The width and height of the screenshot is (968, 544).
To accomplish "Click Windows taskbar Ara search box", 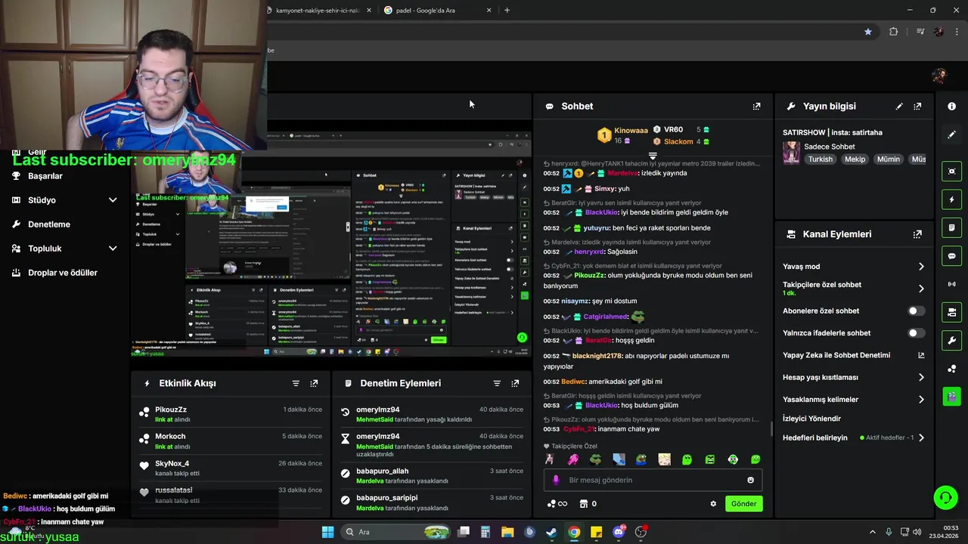I will [x=397, y=532].
